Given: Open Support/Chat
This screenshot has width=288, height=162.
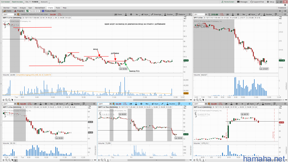Looking at the screenshot, I should click(257, 2).
